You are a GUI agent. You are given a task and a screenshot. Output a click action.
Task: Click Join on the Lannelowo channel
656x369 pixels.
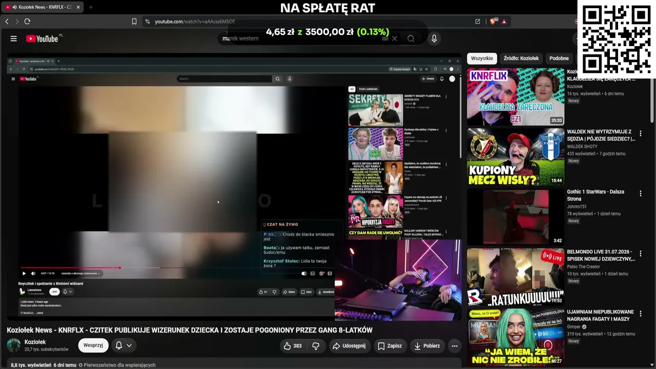point(54,292)
